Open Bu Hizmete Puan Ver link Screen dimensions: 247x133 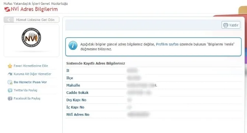click(x=30, y=82)
